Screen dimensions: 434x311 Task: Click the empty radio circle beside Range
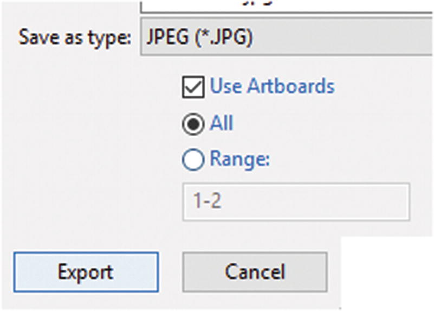[193, 160]
